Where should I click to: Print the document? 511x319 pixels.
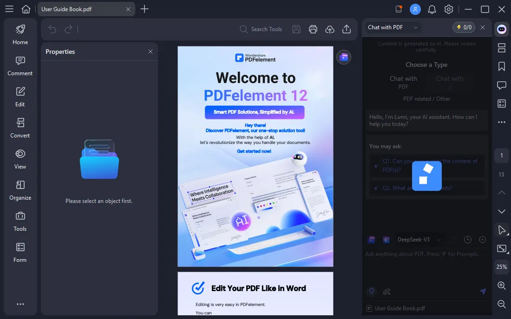click(313, 29)
